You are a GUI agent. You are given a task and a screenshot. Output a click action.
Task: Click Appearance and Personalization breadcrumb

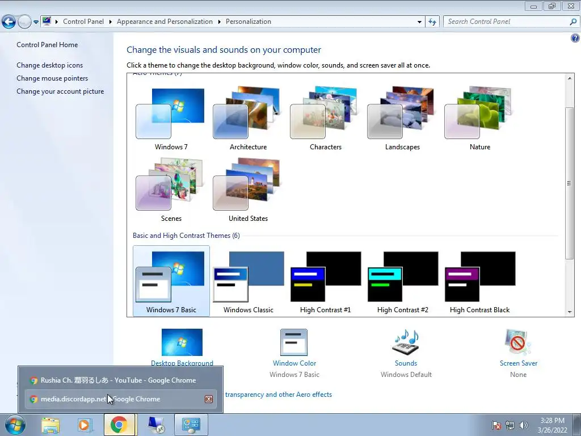[165, 22]
